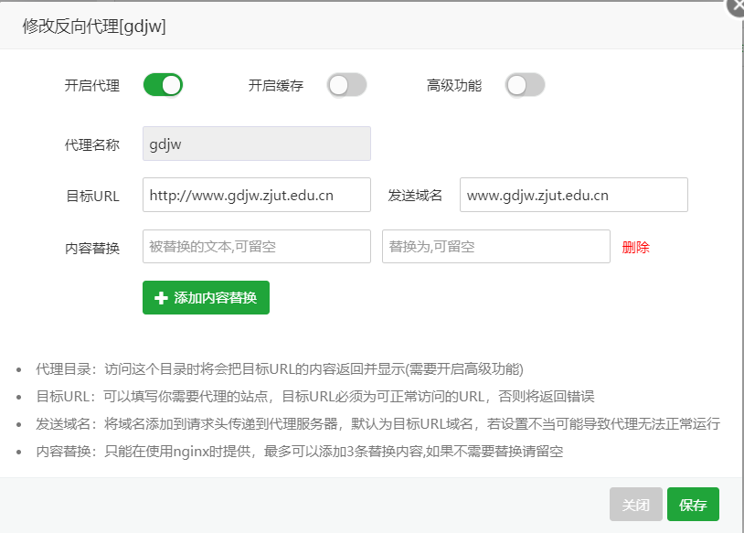Turn off the 开启代理 switch
744x533 pixels.
click(x=163, y=85)
